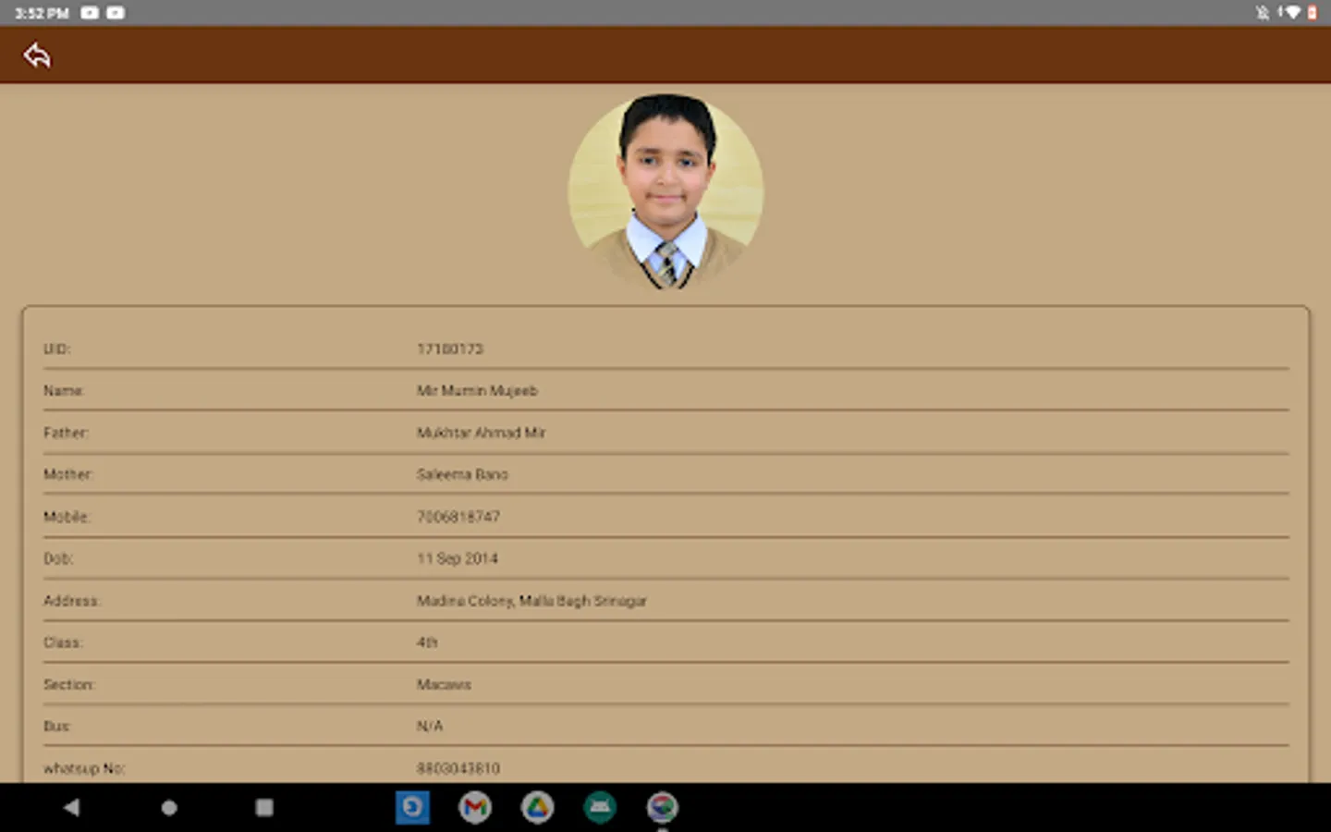Click the "Mobile:" field label
The width and height of the screenshot is (1331, 832).
pyautogui.click(x=67, y=517)
